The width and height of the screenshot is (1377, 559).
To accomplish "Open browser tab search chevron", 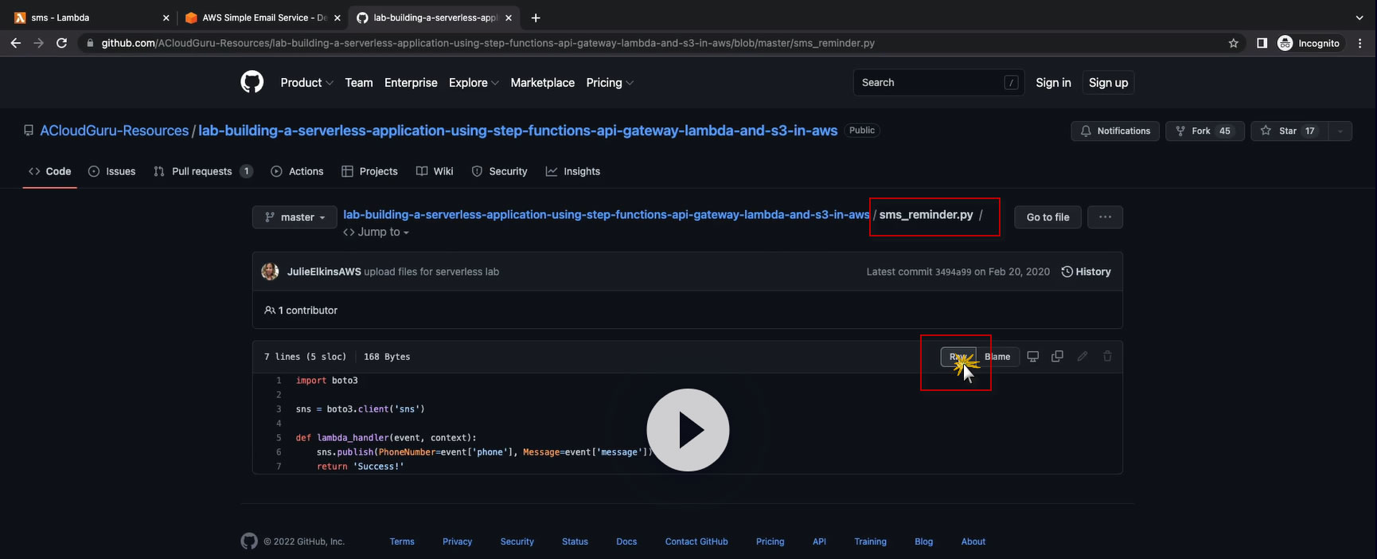I will tap(1359, 18).
